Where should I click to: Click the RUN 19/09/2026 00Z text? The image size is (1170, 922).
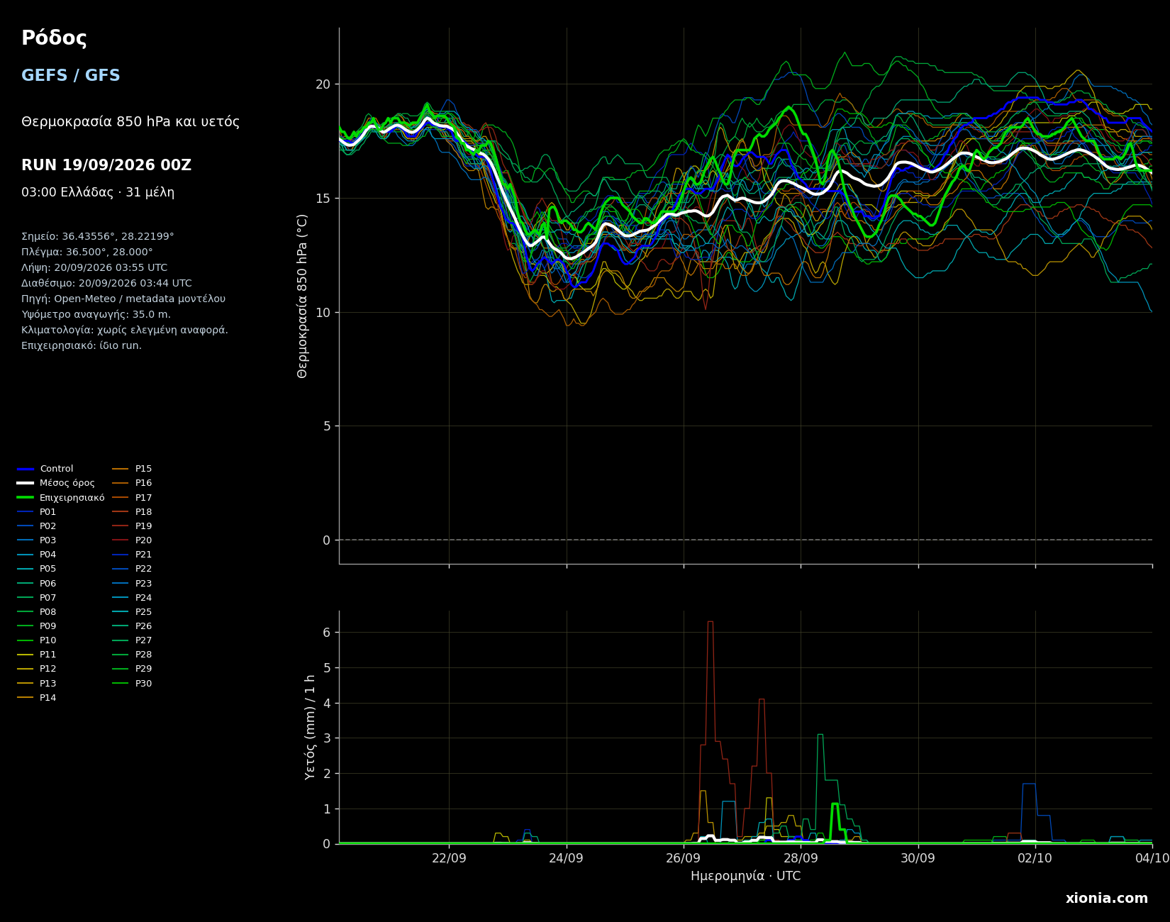(x=106, y=165)
